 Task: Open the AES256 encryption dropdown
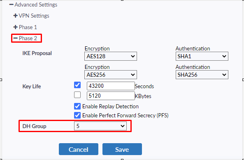pyautogui.click(x=111, y=75)
